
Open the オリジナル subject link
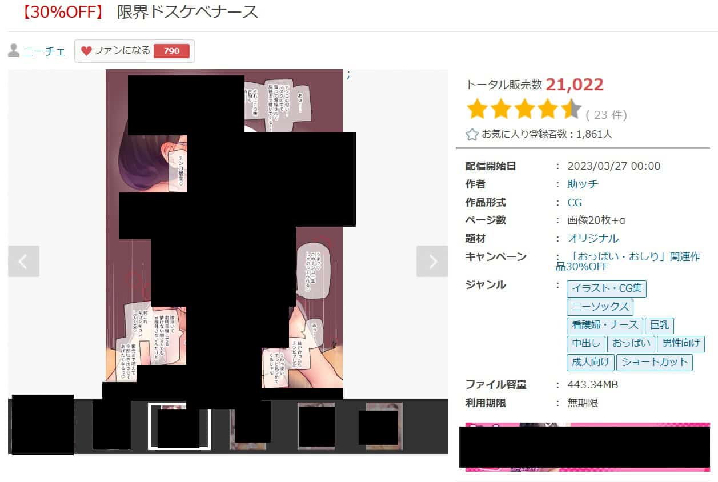pos(593,238)
